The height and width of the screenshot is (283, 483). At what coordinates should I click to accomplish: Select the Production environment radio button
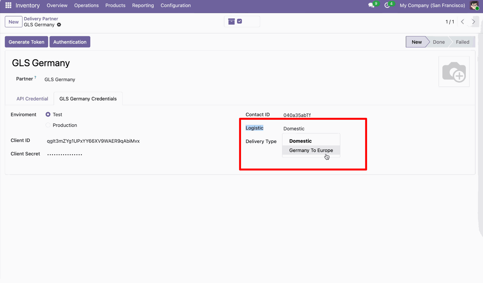coord(48,125)
